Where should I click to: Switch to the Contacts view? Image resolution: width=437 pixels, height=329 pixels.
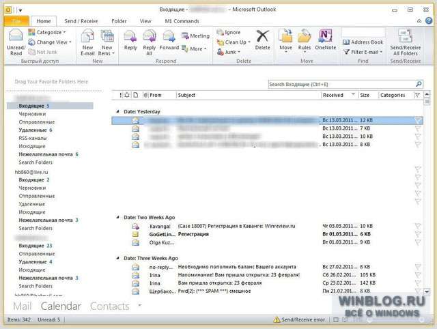[x=110, y=306]
